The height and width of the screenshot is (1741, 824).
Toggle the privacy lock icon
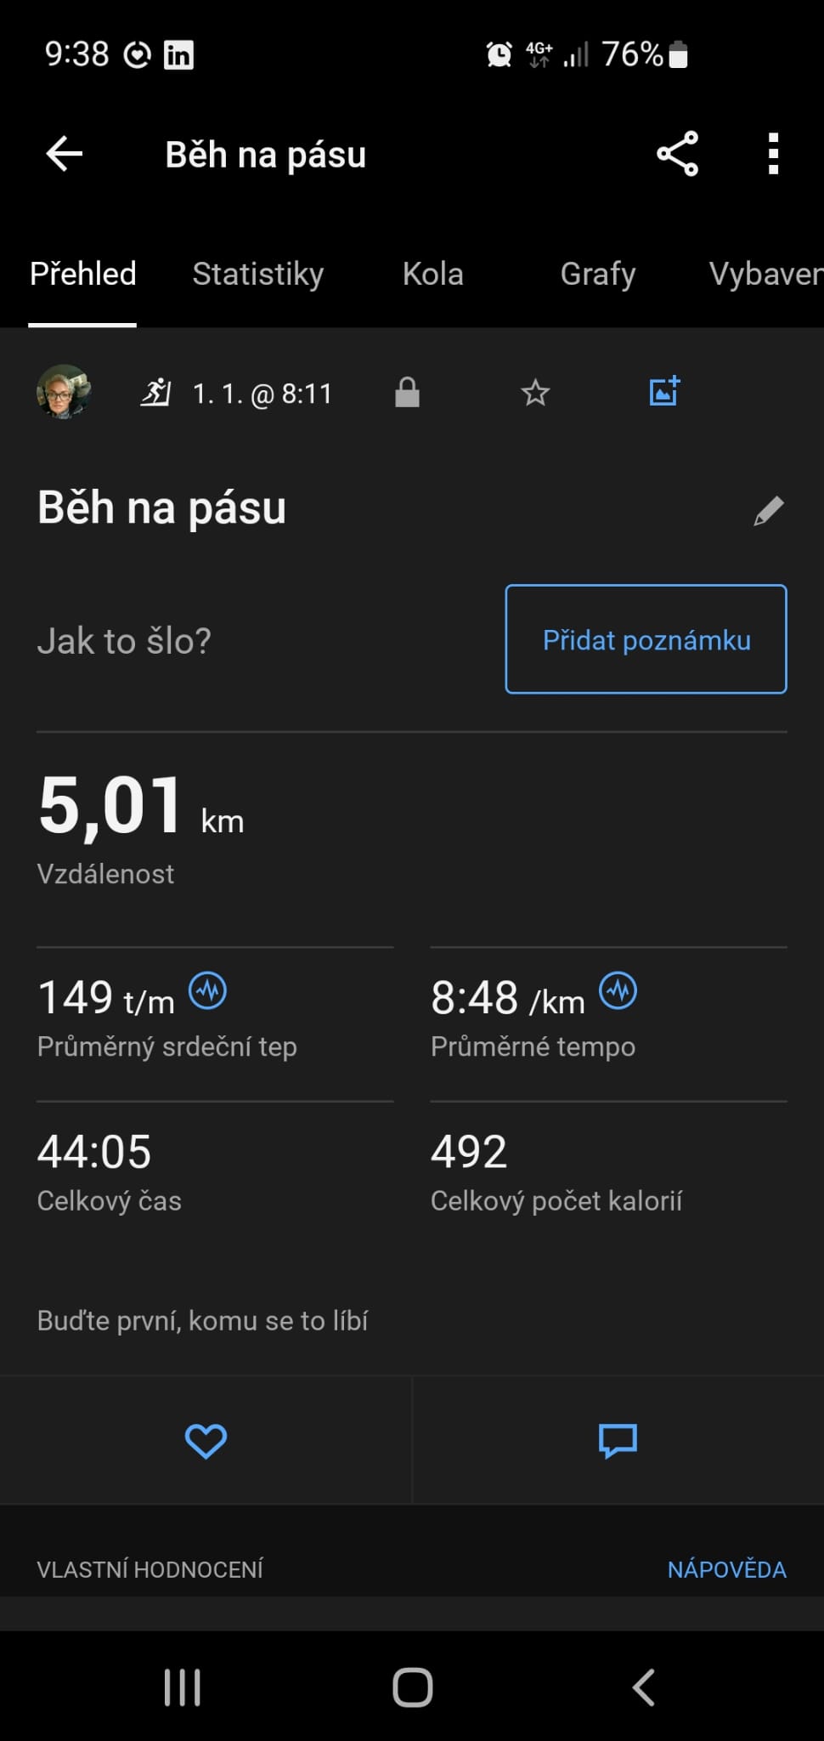408,393
